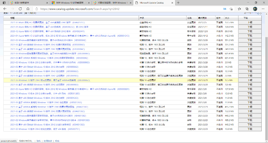
Task: Open 2021-02 Azure HCI KB4601317 link
Action: 47,23
